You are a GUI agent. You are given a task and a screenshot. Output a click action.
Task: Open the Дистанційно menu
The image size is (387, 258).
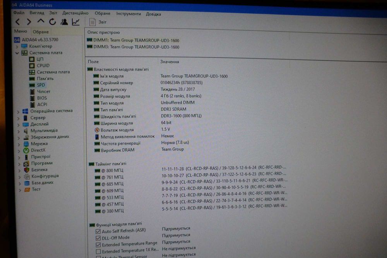tap(75, 13)
